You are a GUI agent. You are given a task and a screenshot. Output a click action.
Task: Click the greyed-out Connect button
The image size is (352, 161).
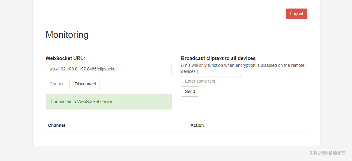pos(58,84)
